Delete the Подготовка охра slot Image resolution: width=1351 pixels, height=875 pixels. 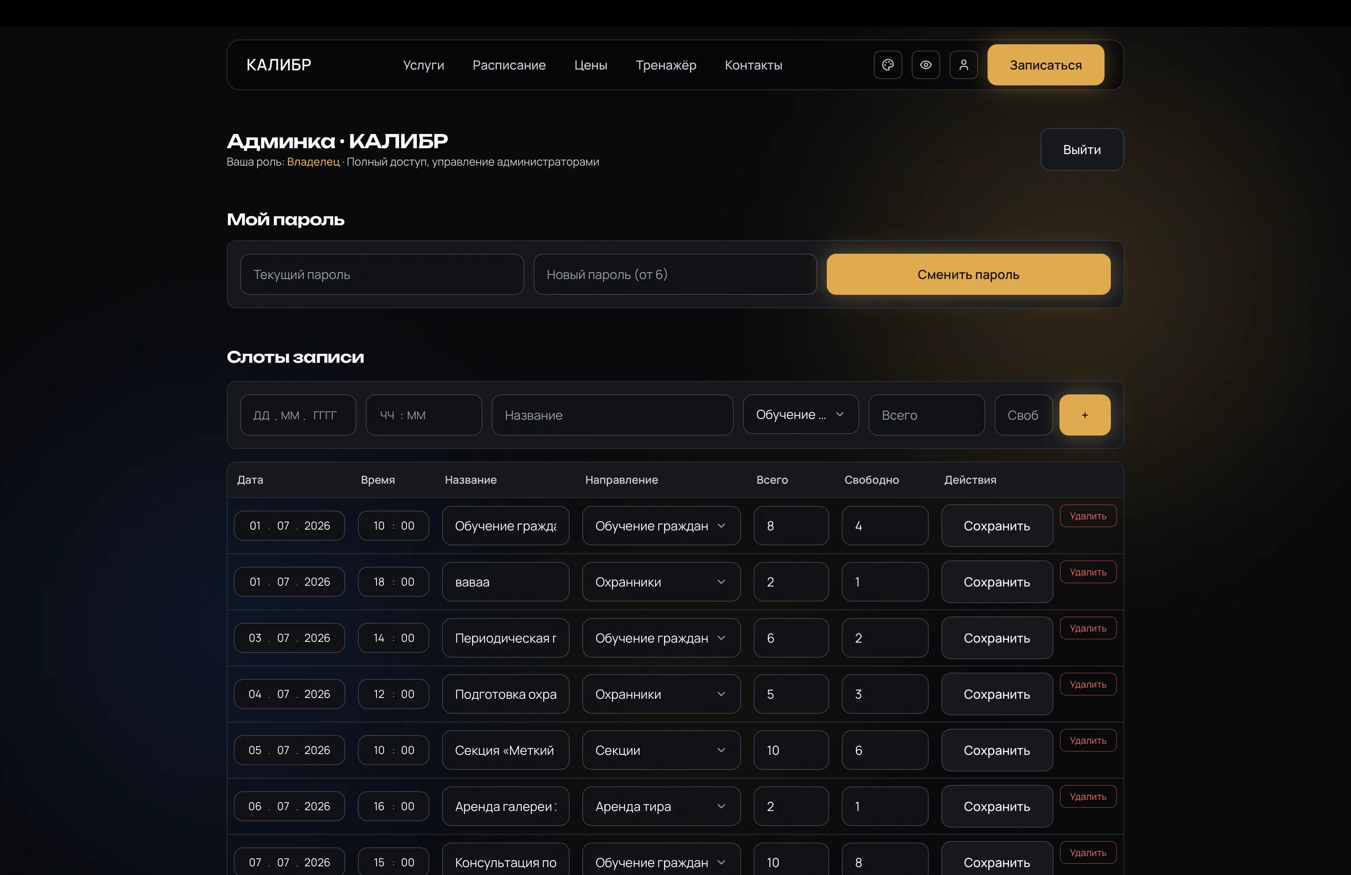pyautogui.click(x=1088, y=684)
